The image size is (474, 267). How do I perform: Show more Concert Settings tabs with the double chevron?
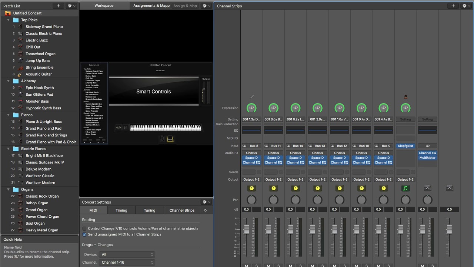tap(205, 210)
